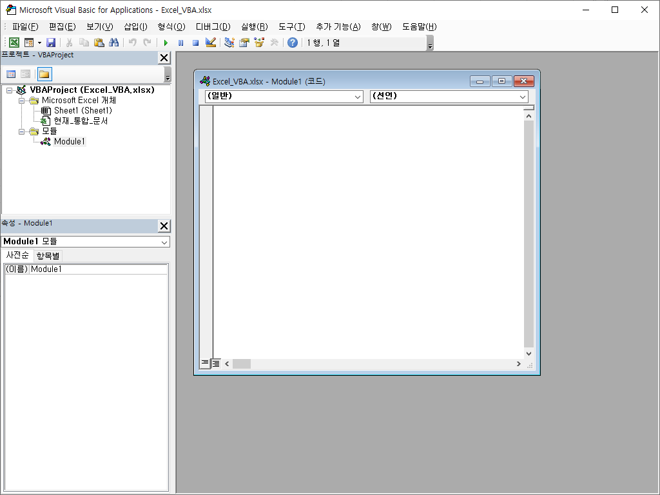Close the Module1 code window
Screen dimensions: 660x495
[523, 81]
